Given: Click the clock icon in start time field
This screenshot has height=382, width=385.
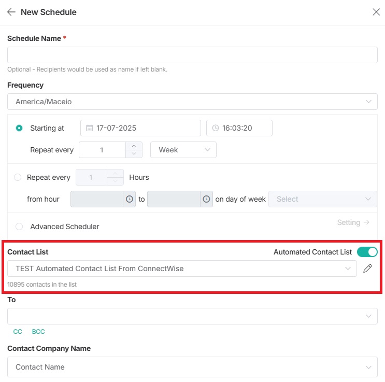Looking at the screenshot, I should click(215, 128).
